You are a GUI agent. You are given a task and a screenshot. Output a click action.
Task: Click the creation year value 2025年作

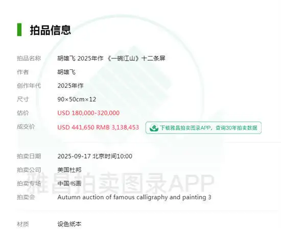coord(71,86)
